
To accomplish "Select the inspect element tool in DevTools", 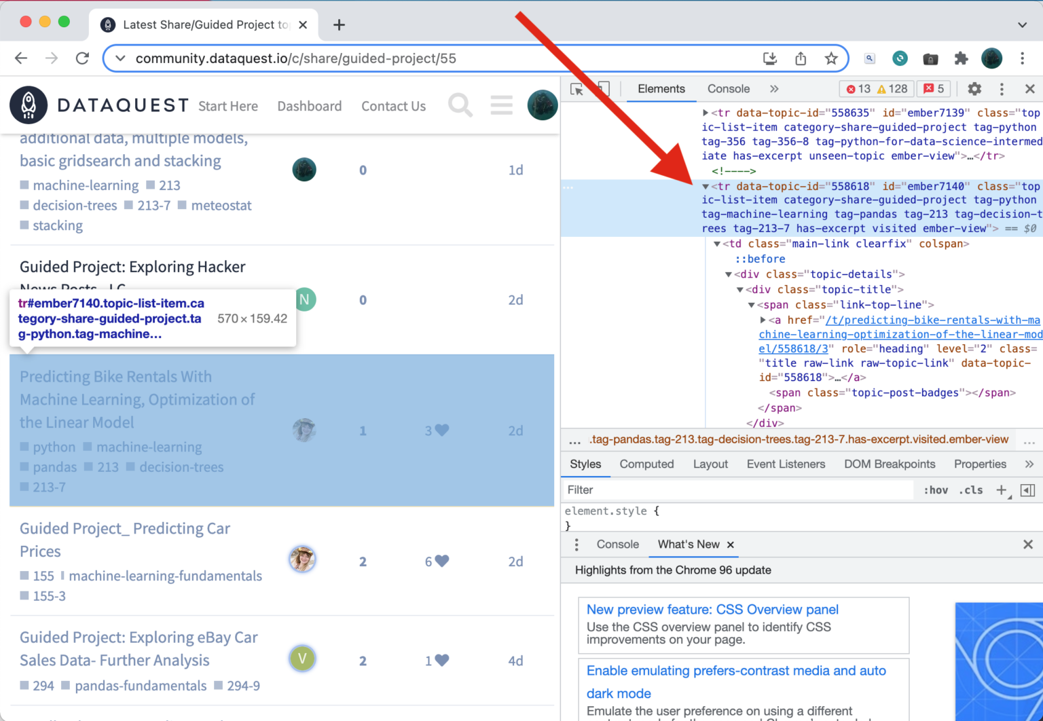I will coord(577,88).
